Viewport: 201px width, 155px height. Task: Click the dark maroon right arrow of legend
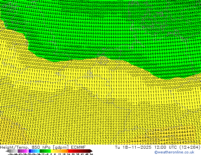[x=91, y=151]
